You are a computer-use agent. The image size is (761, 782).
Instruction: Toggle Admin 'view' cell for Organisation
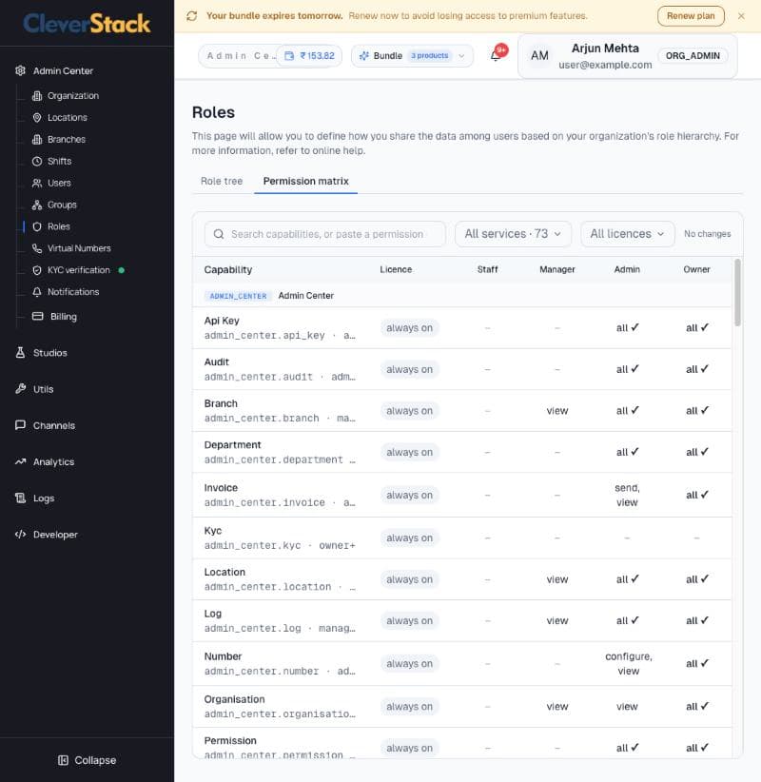tap(627, 706)
